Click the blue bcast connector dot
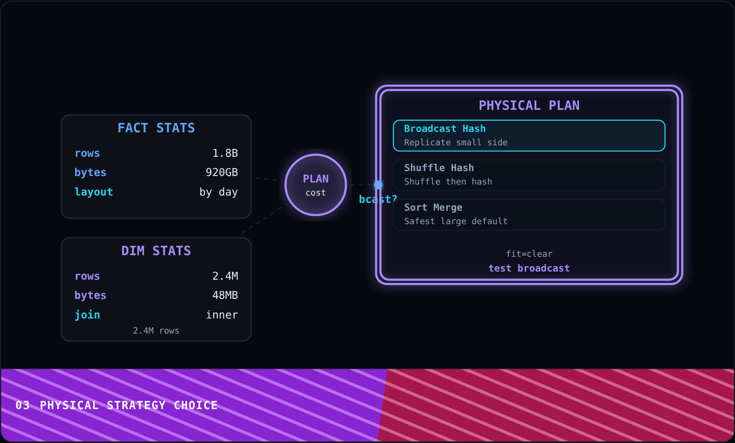 click(378, 185)
